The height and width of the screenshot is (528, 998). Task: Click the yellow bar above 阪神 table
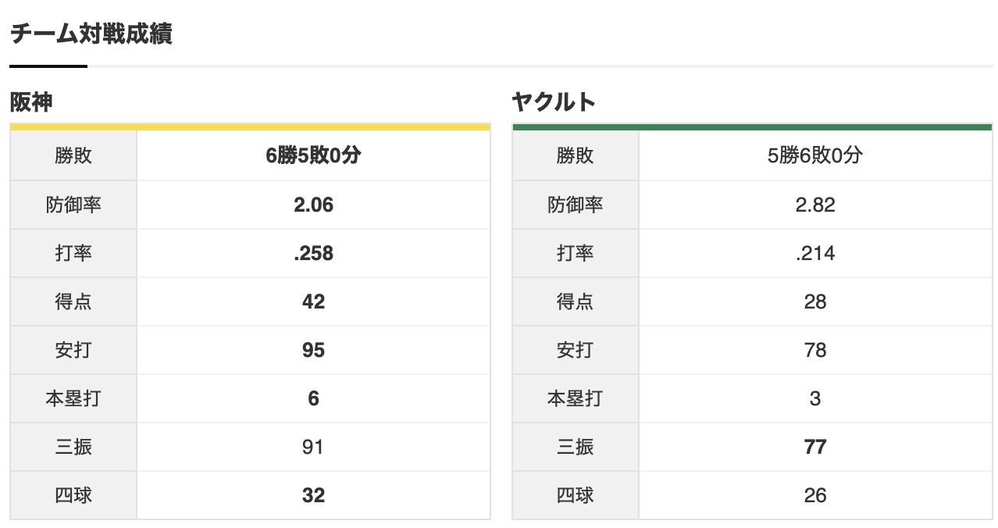pyautogui.click(x=250, y=127)
